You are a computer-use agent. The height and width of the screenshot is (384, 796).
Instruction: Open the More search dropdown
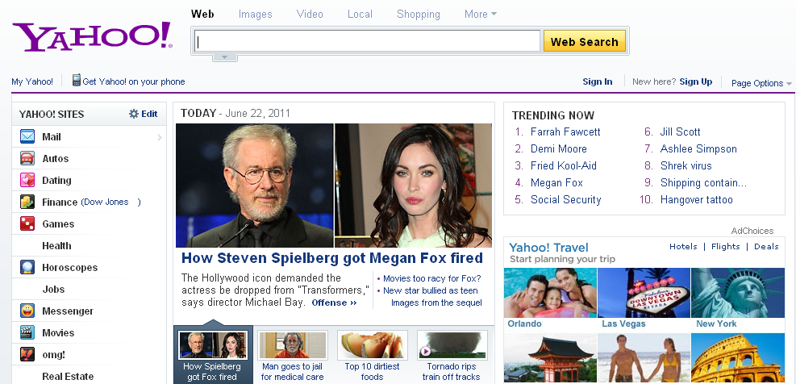coord(480,15)
